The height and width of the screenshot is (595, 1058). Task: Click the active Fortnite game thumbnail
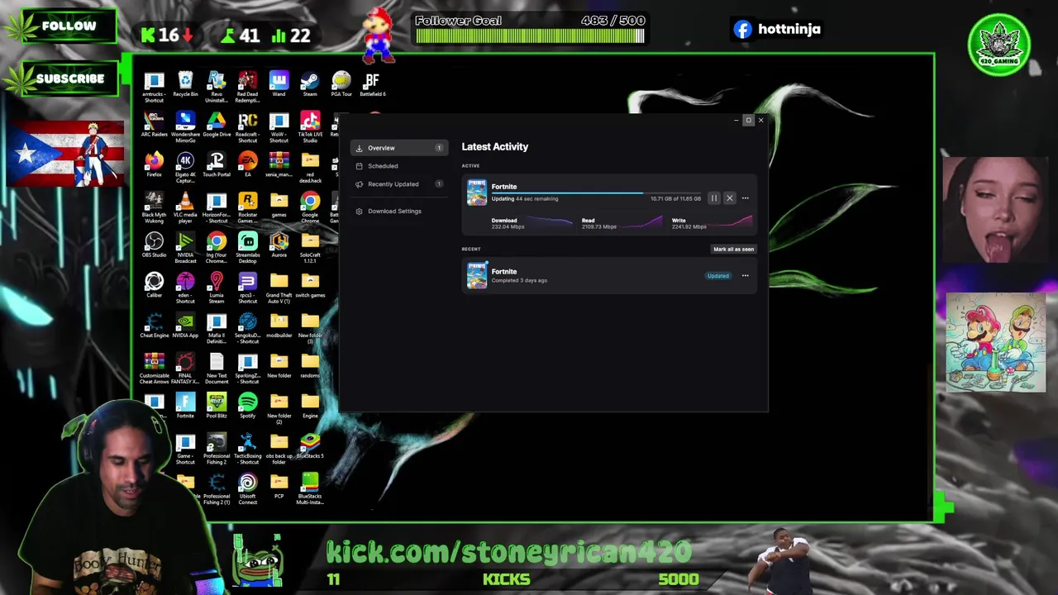(x=477, y=193)
